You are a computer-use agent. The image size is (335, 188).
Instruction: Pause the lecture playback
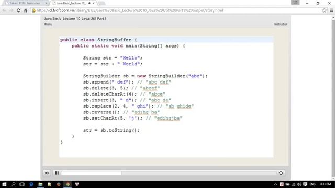click(57, 173)
